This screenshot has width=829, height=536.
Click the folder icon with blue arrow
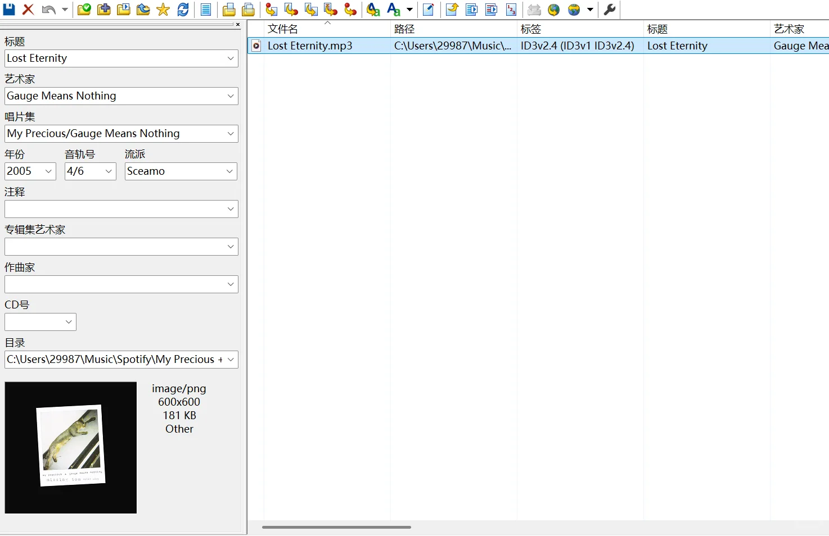click(143, 9)
